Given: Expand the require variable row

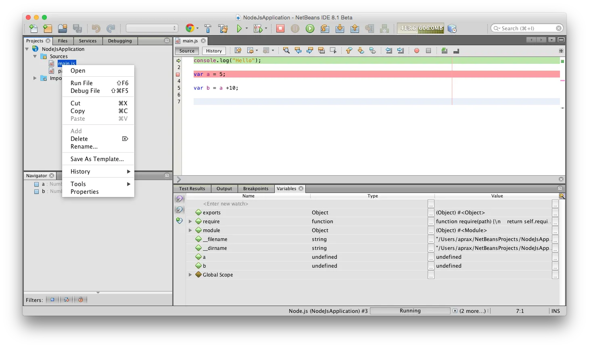Looking at the screenshot, I should pyautogui.click(x=190, y=221).
